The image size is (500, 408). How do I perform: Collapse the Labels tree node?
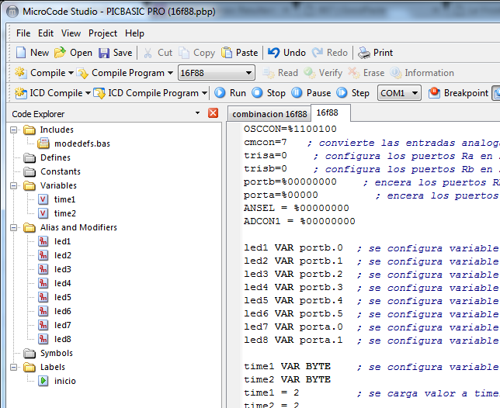tap(13, 367)
